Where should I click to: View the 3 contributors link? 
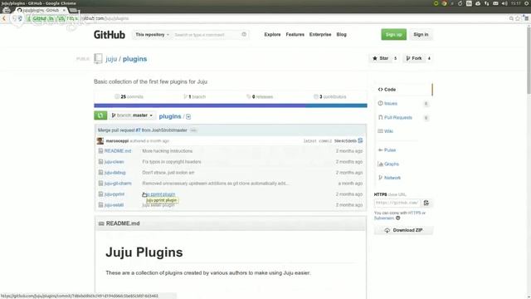330,96
